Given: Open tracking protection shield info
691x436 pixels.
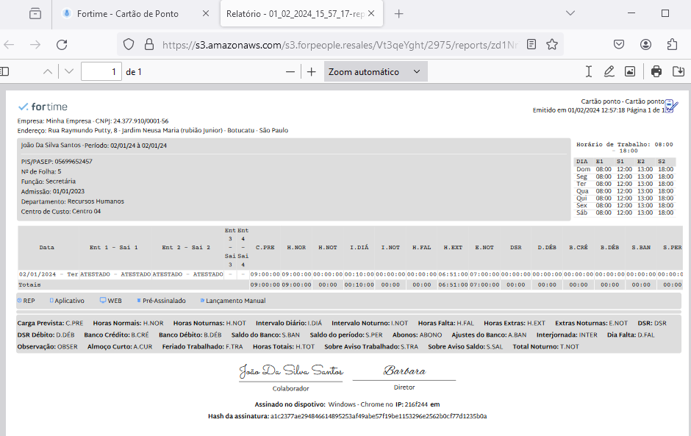Looking at the screenshot, I should [128, 45].
